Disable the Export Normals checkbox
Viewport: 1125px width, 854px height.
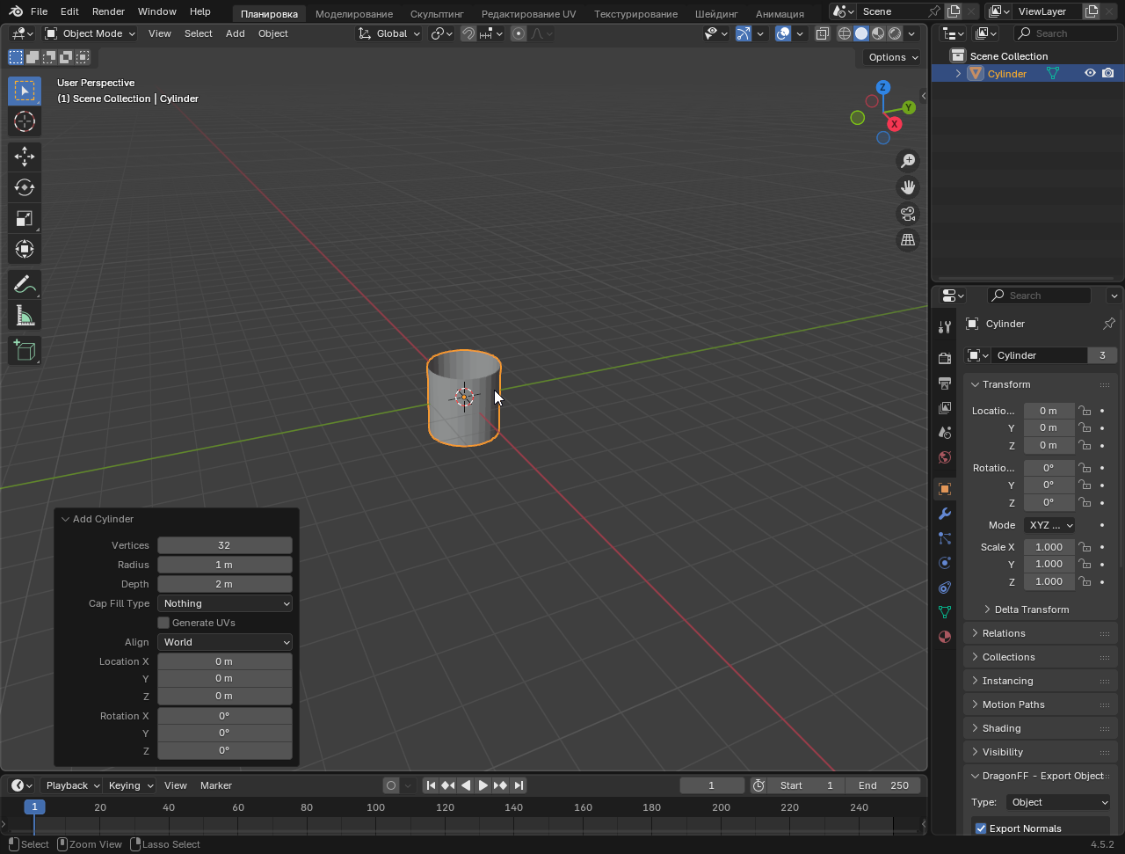click(979, 828)
